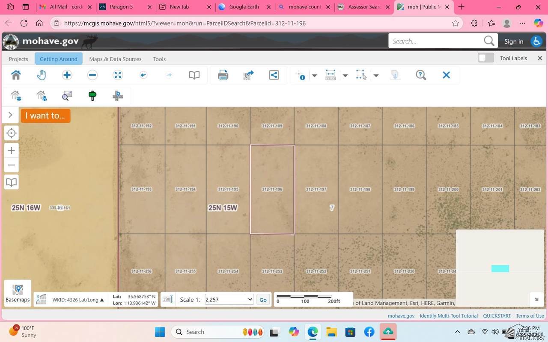This screenshot has width=548, height=342.
Task: Open the Bookmarks book icon in toolbar
Action: point(194,75)
